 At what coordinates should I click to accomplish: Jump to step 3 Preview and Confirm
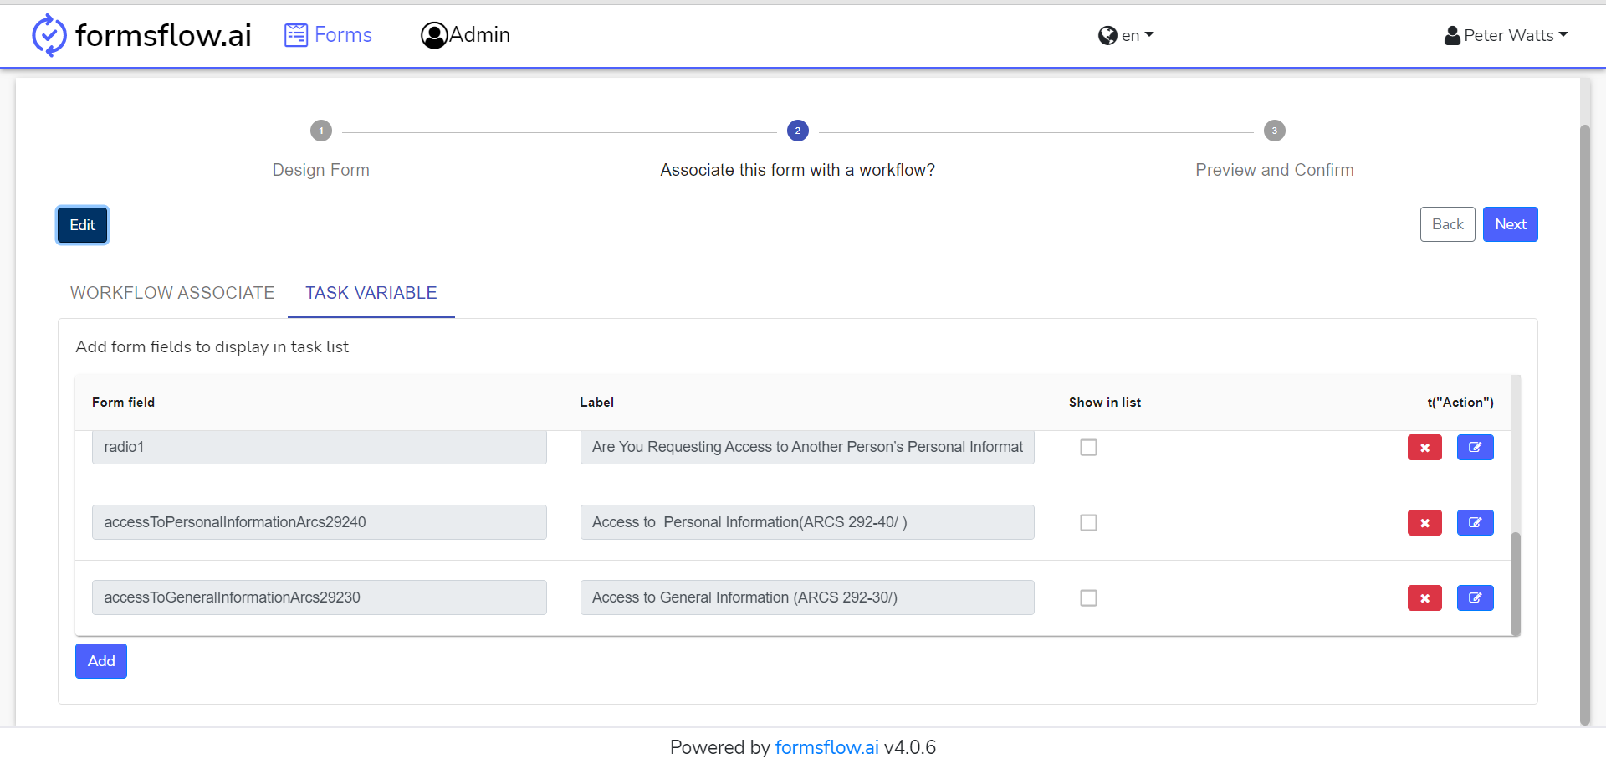click(x=1275, y=131)
